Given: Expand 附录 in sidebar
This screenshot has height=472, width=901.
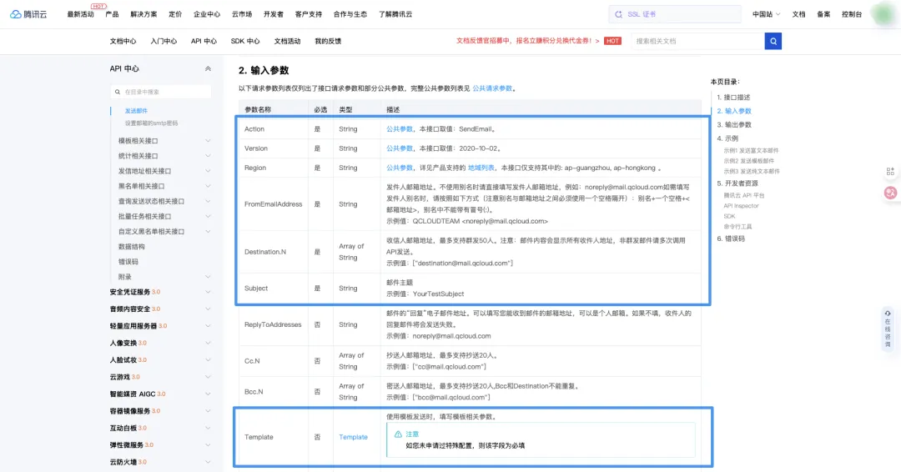Looking at the screenshot, I should point(208,277).
